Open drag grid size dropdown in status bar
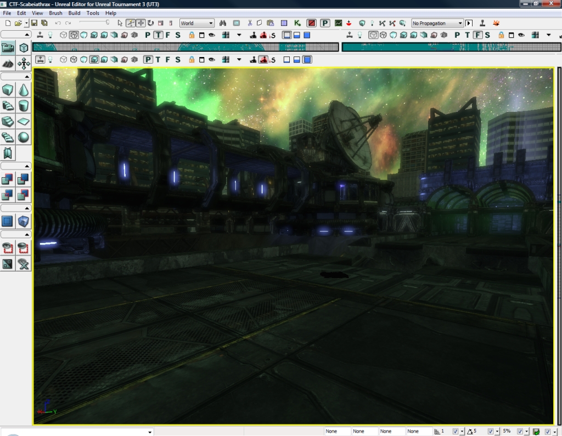 click(x=462, y=432)
